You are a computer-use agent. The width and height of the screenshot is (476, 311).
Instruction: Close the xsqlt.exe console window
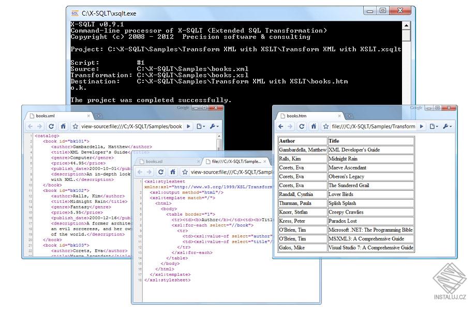pyautogui.click(x=400, y=11)
